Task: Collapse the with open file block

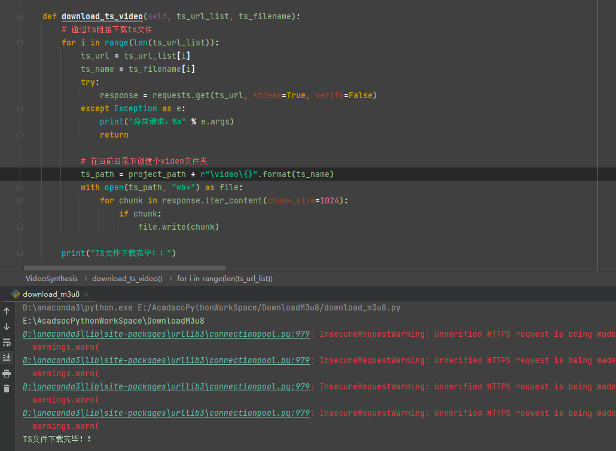Action: click(x=20, y=187)
